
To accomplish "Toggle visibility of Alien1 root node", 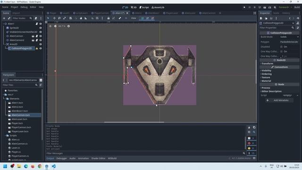I will point(41,24).
